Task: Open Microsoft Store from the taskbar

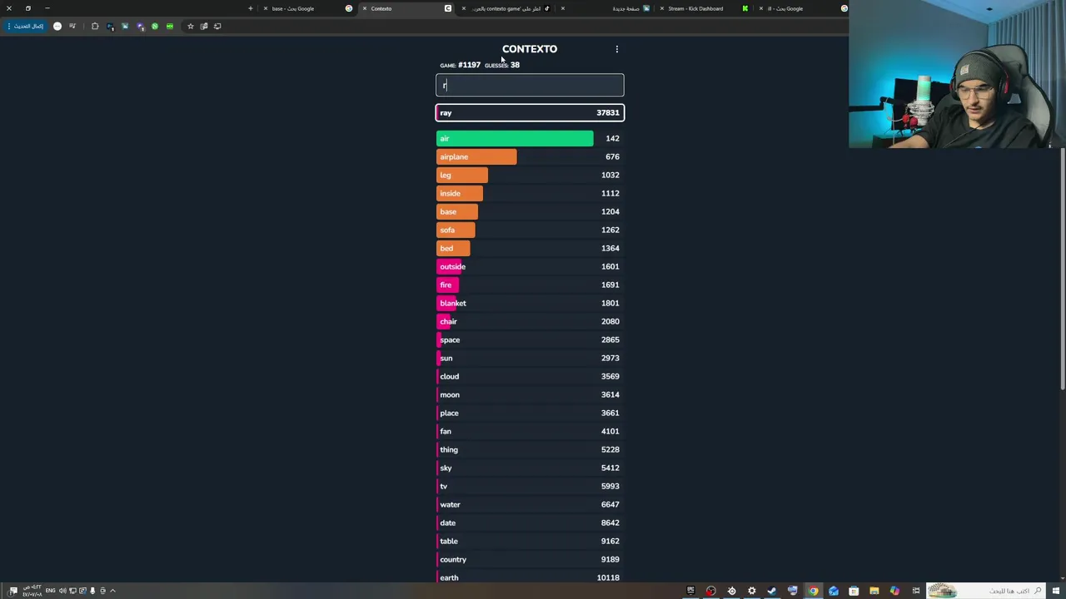Action: (x=854, y=591)
